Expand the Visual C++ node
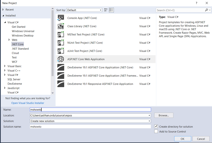Image resolution: width=212 pixels, height=143 pixels. tap(5, 70)
